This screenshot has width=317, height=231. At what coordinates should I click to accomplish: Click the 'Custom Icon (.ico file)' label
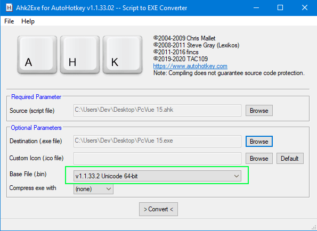36,158
